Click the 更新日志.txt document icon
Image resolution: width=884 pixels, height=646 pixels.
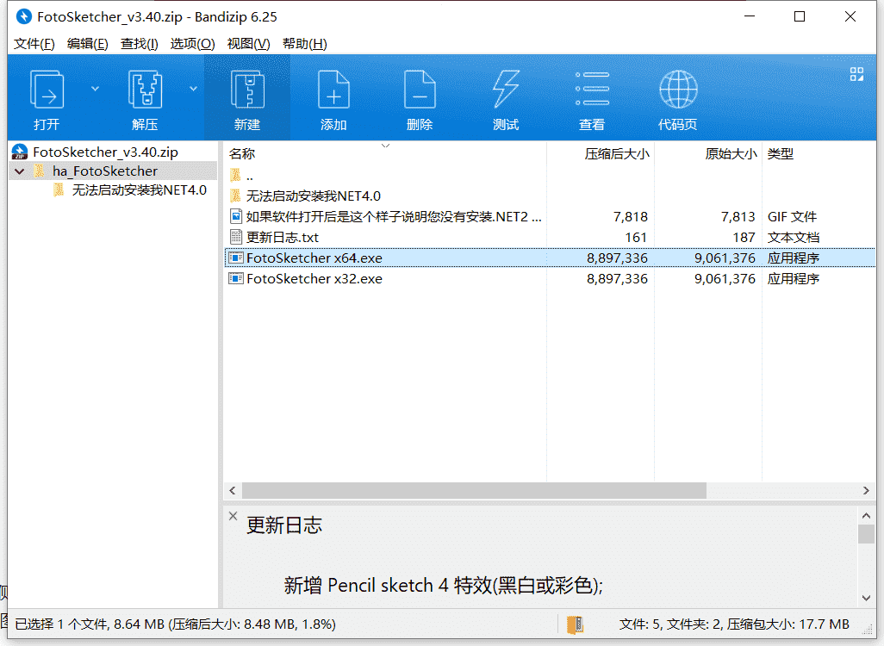(236, 238)
